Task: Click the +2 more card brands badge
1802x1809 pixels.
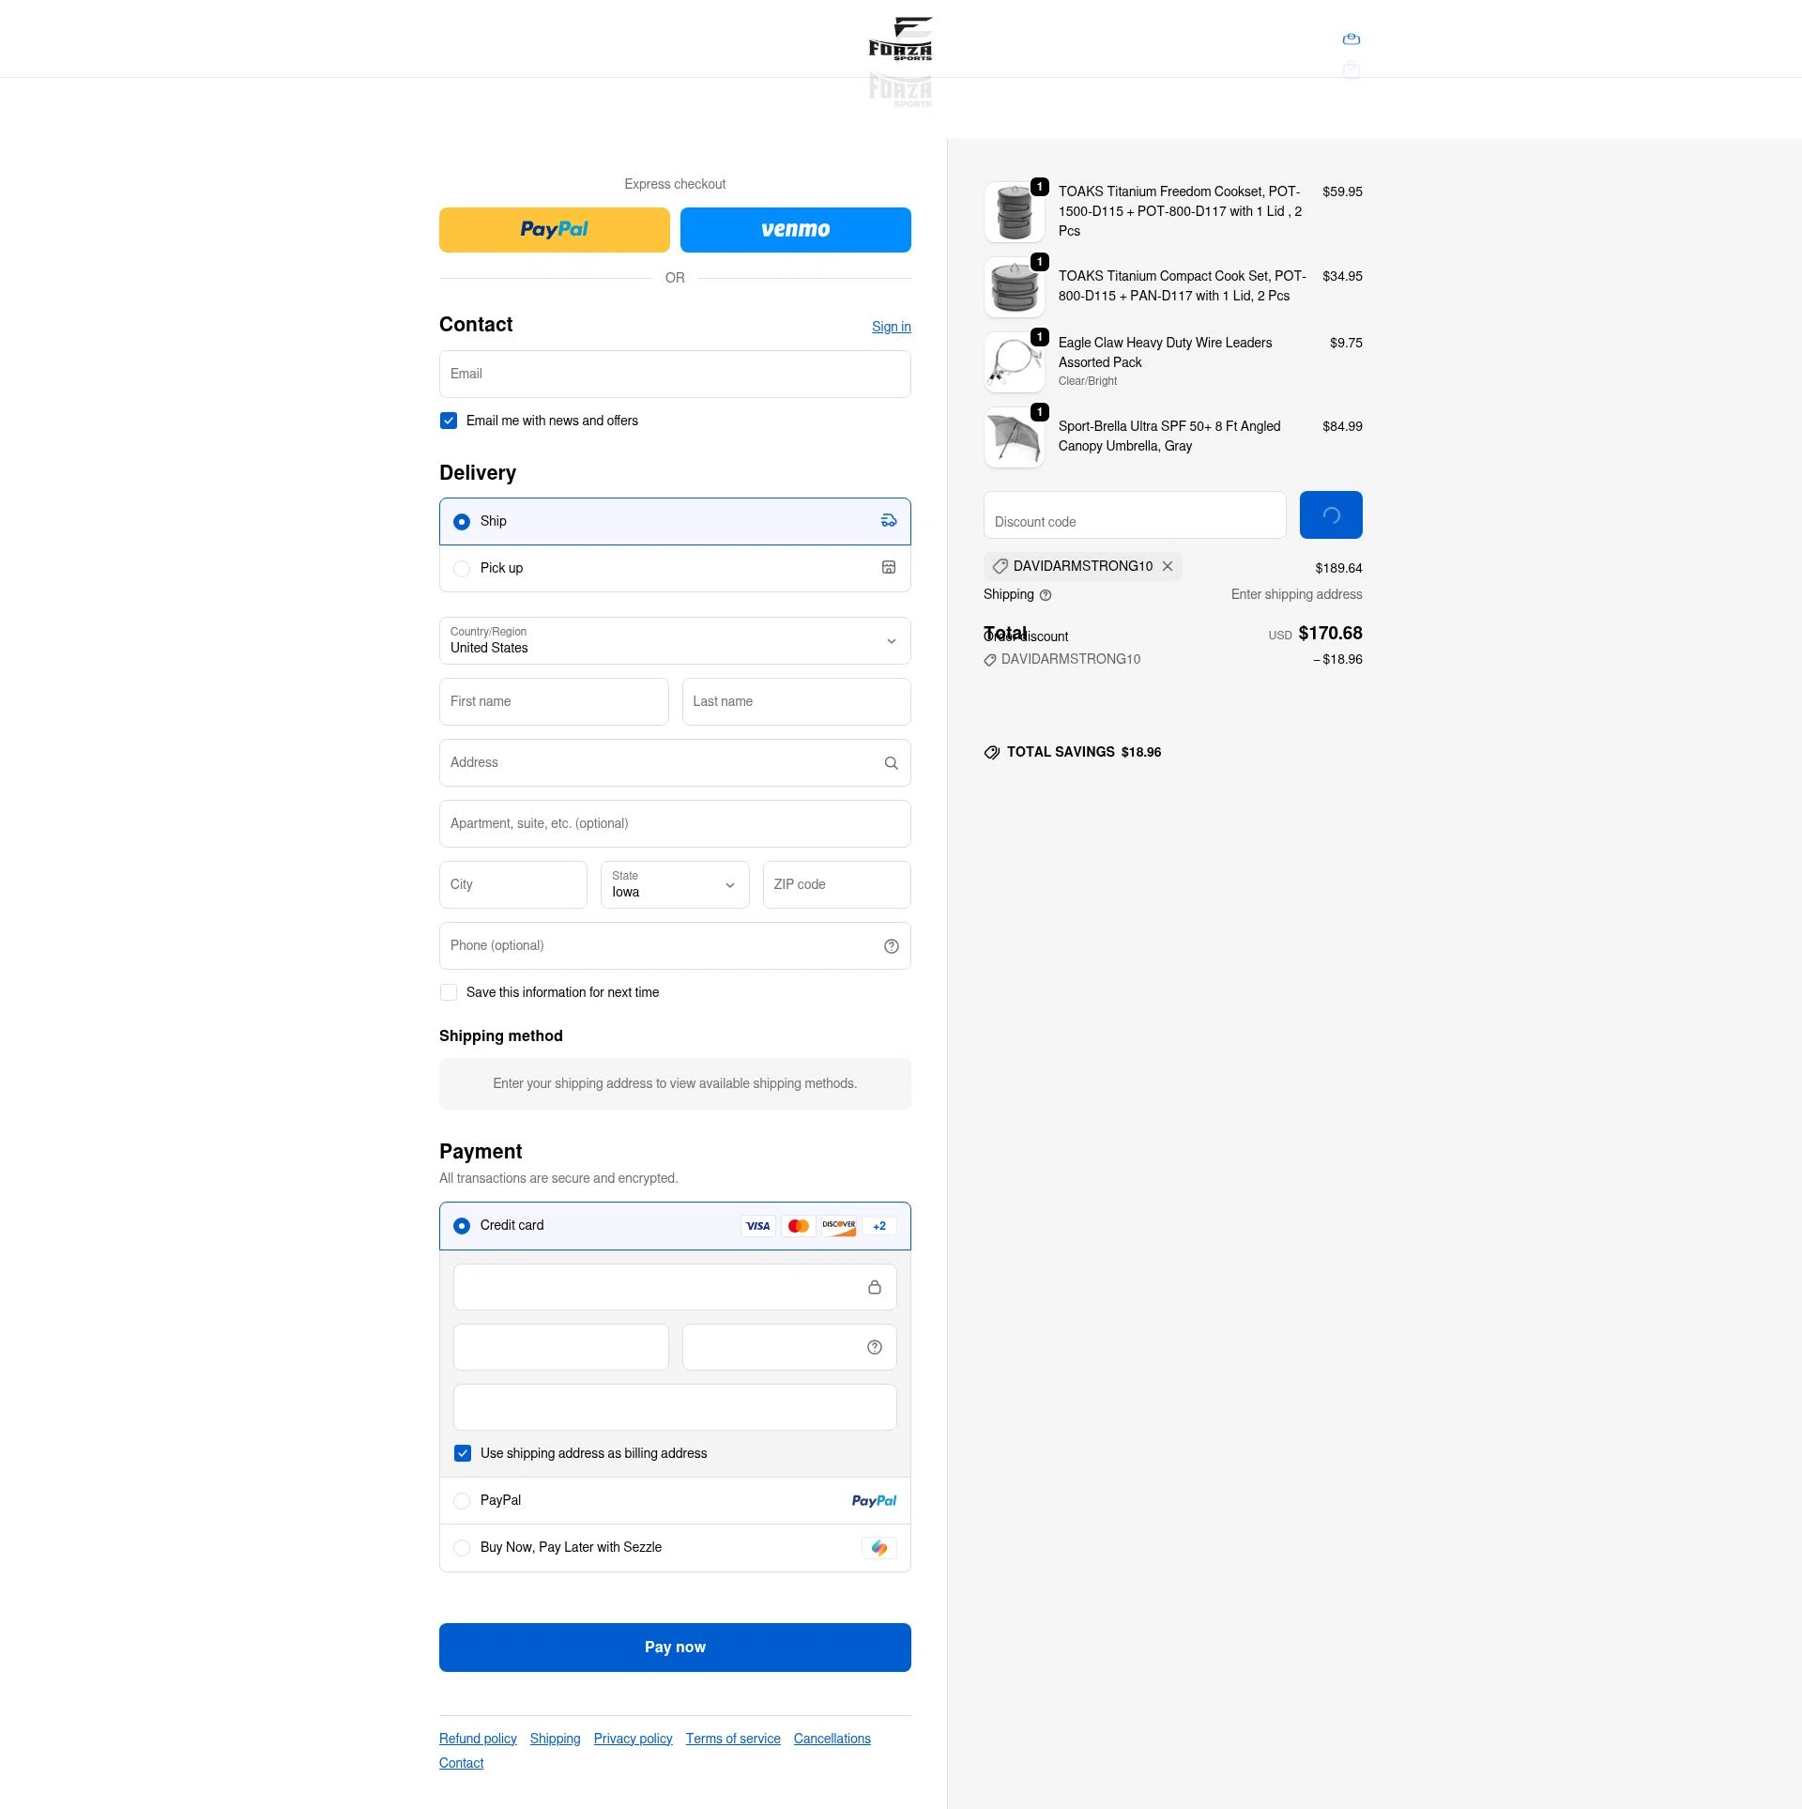Action: 878,1226
